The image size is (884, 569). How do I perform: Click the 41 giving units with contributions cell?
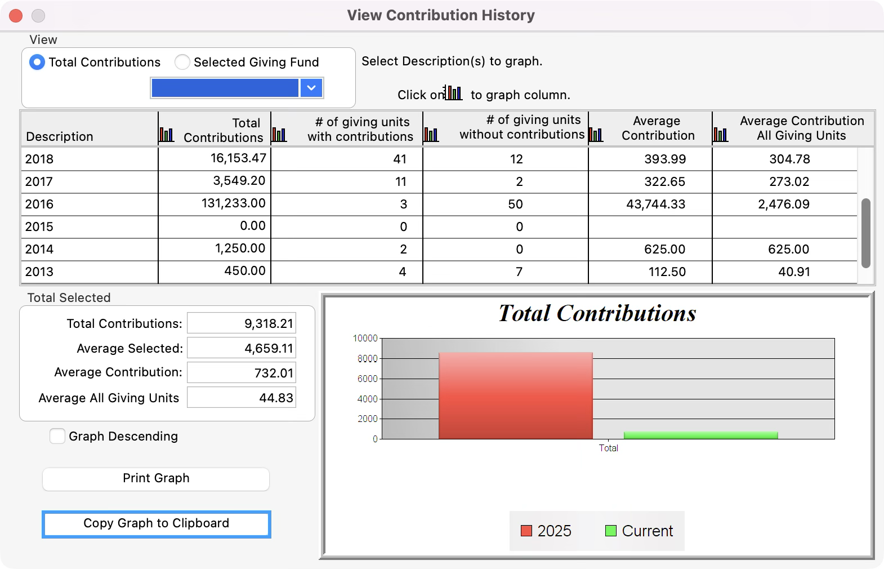347,159
